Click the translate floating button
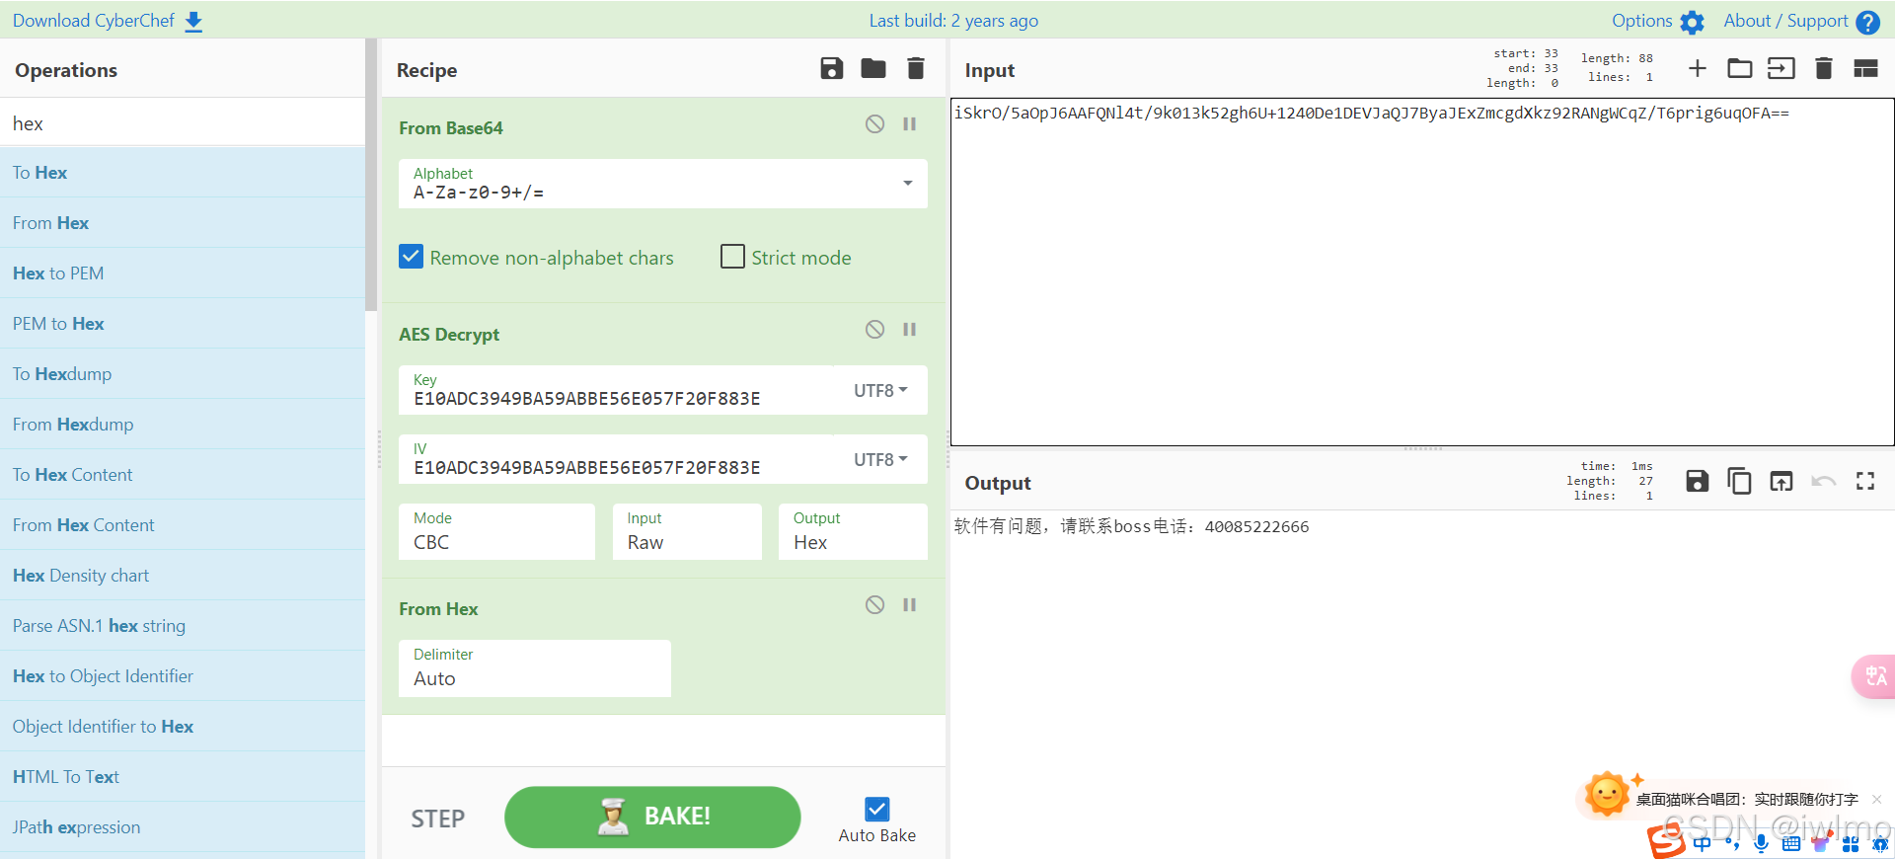Viewport: 1895px width, 859px height. coord(1874,676)
